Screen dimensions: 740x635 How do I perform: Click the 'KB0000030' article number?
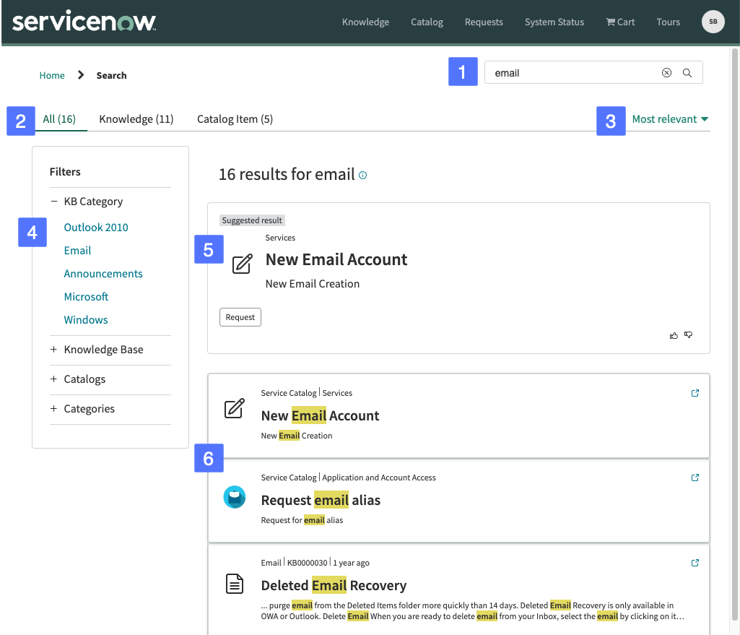[307, 563]
